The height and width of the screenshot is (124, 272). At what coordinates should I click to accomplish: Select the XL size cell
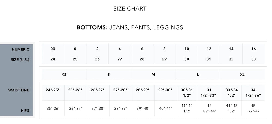[x=242, y=75]
